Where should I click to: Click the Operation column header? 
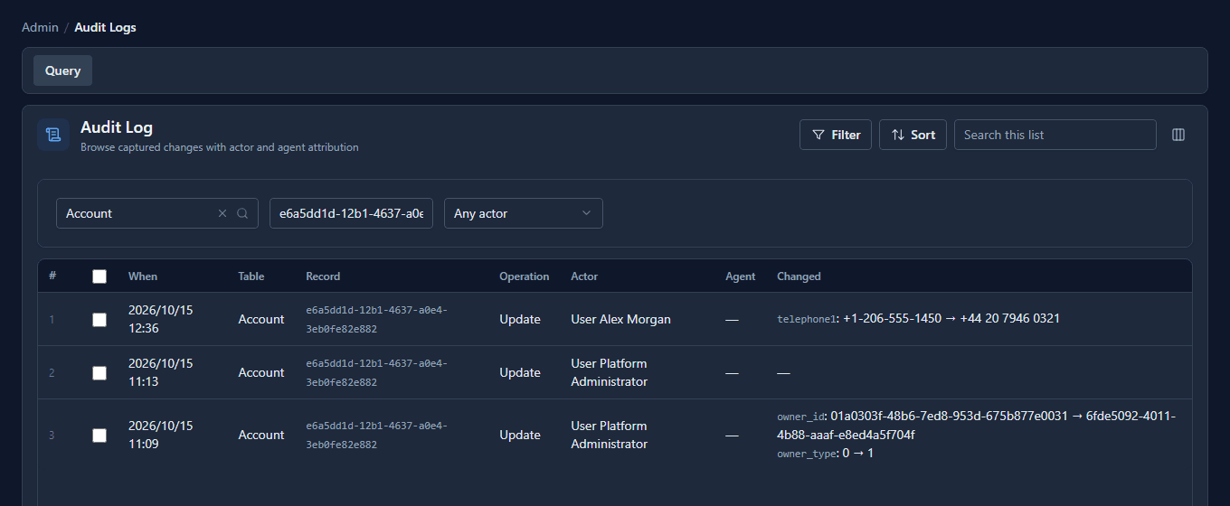[x=525, y=276]
